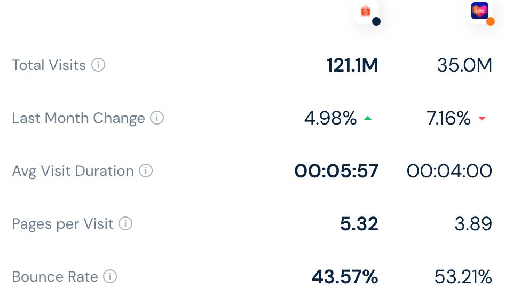
Task: Open the Last Month Change info tooltip icon
Action: 157,118
